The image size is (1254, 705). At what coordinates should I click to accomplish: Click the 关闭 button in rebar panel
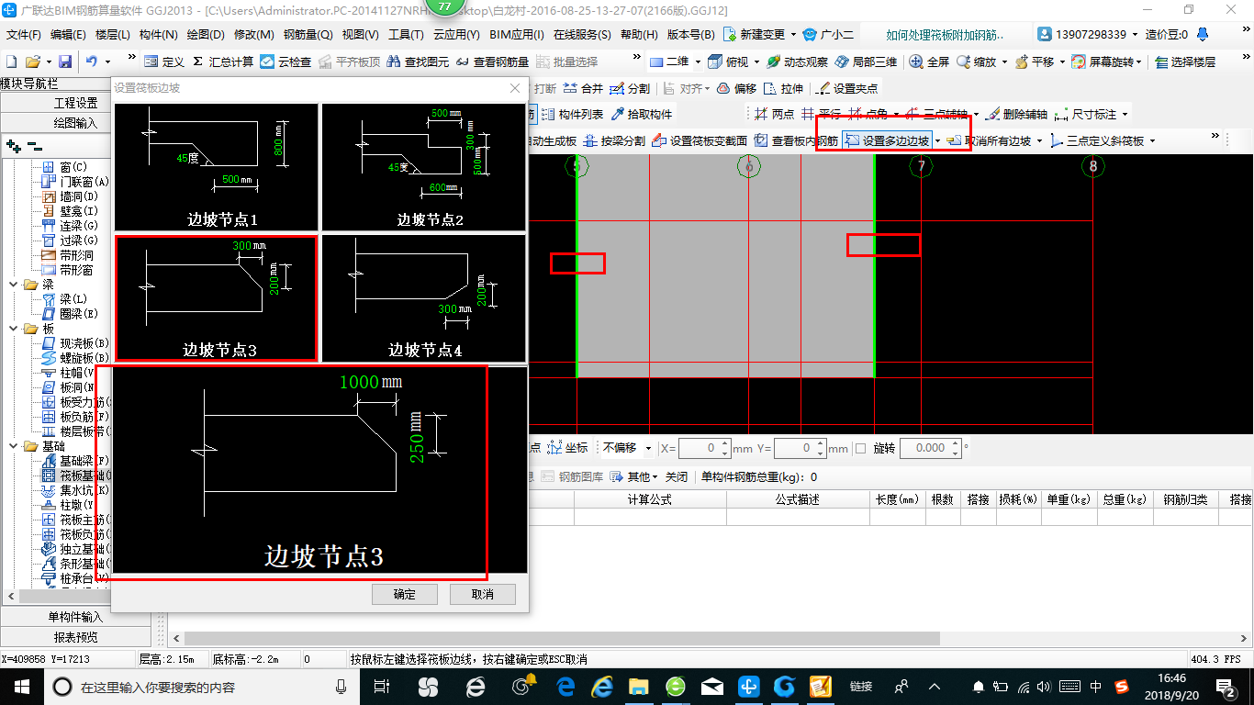click(677, 477)
